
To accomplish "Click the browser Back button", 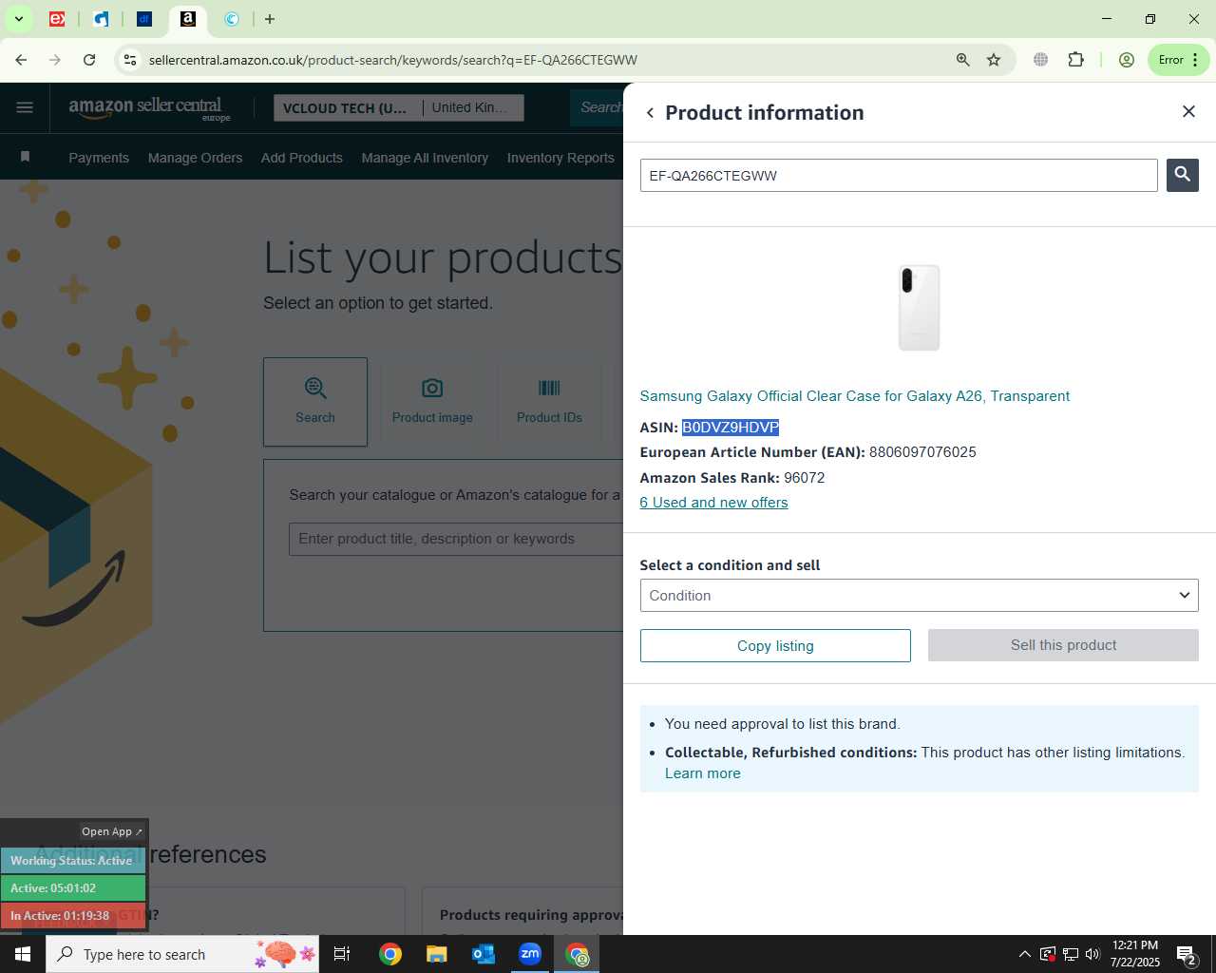I will [x=21, y=60].
